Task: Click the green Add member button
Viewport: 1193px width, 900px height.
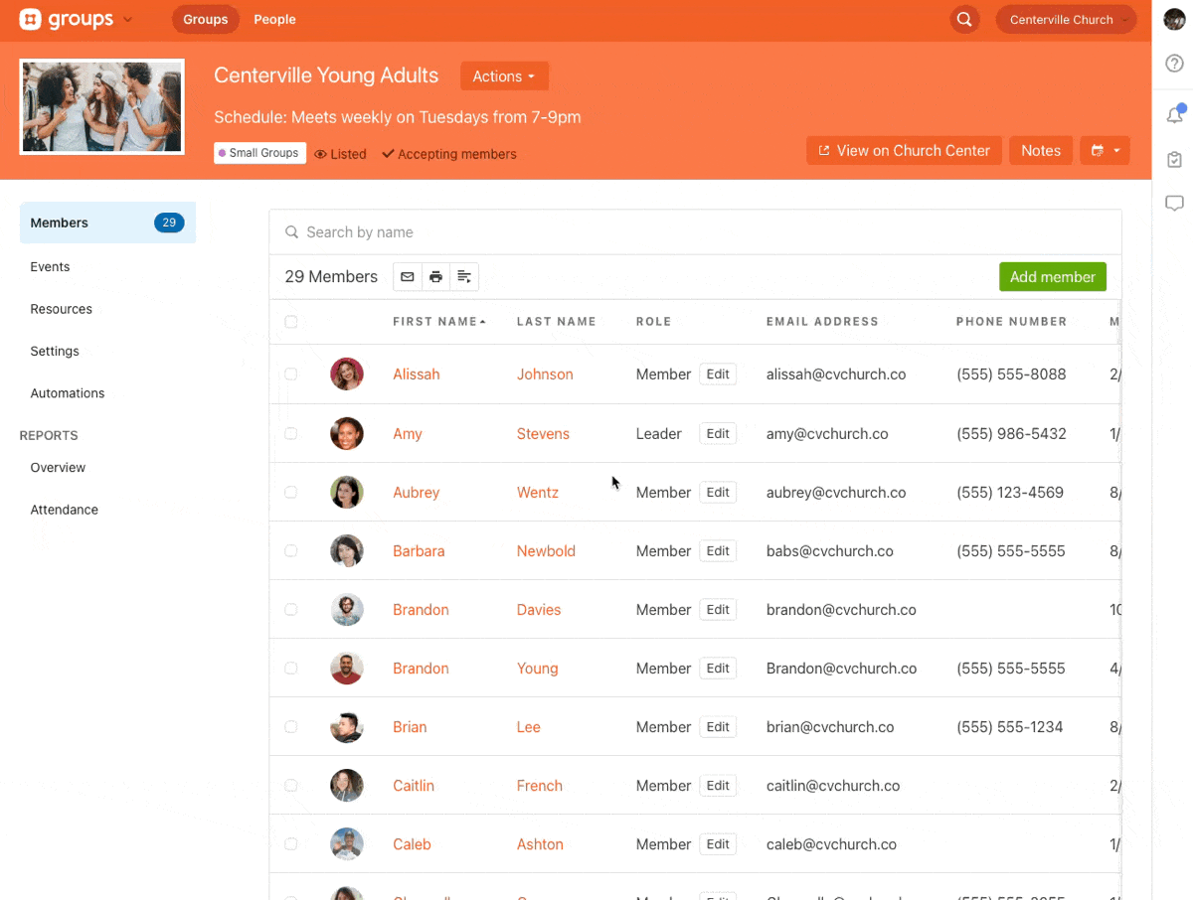Action: coord(1052,277)
